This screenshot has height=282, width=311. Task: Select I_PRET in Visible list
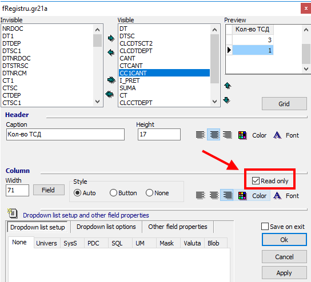point(164,80)
